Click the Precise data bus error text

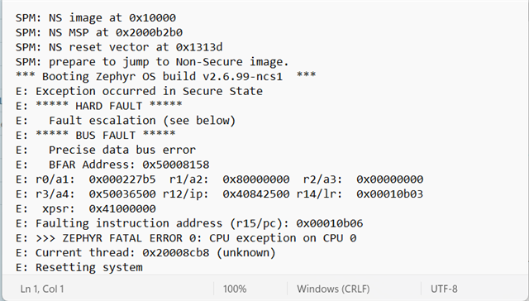point(122,150)
